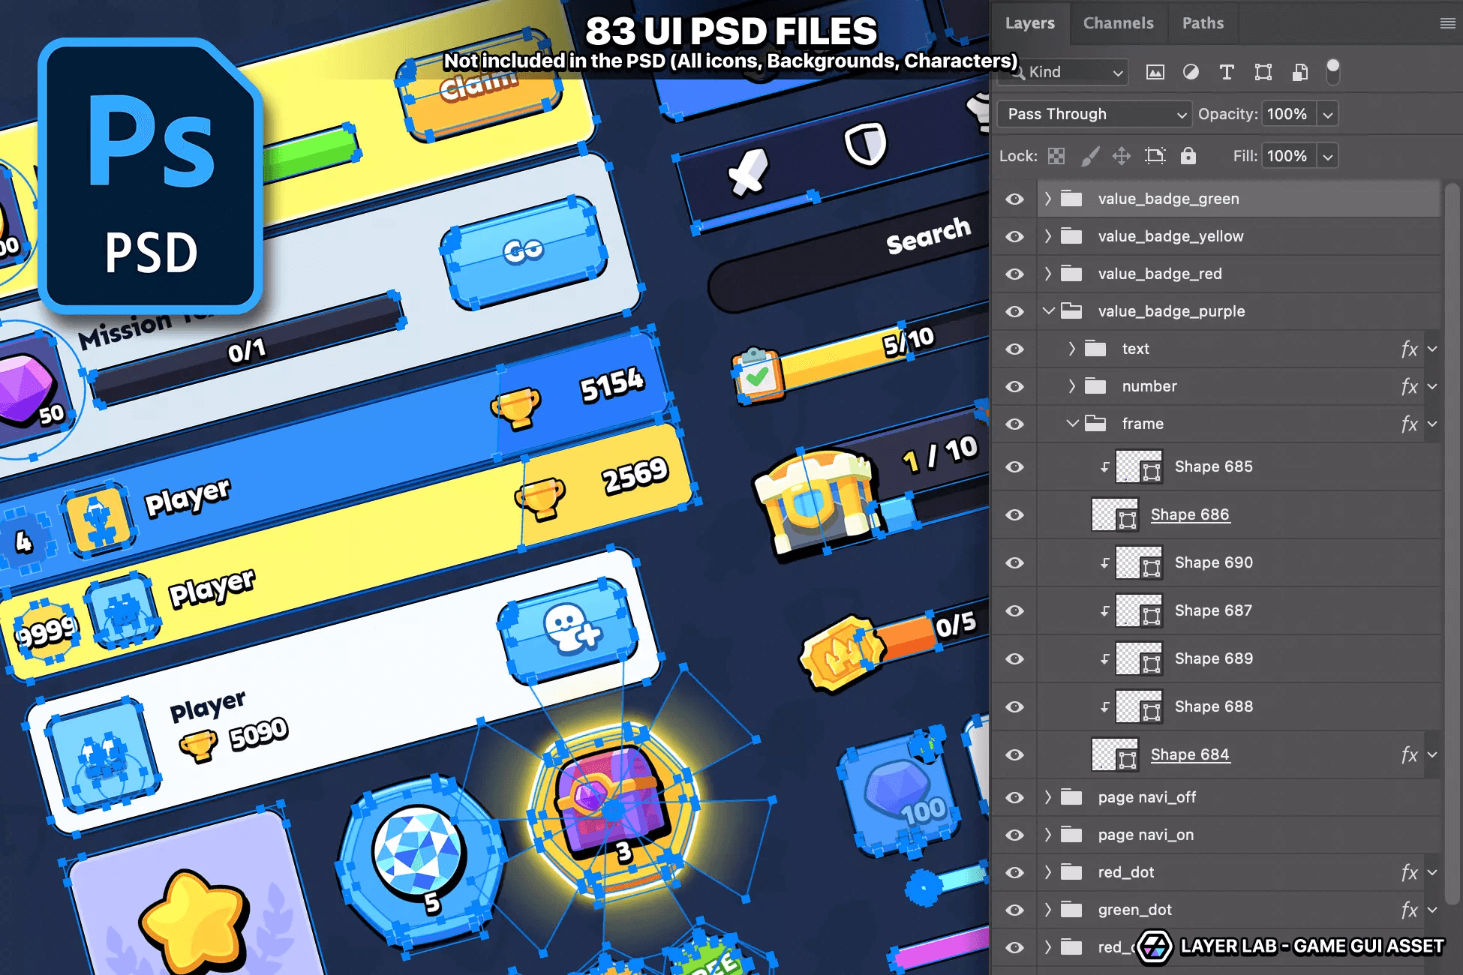Click the green progress bar in artwork

tap(310, 154)
